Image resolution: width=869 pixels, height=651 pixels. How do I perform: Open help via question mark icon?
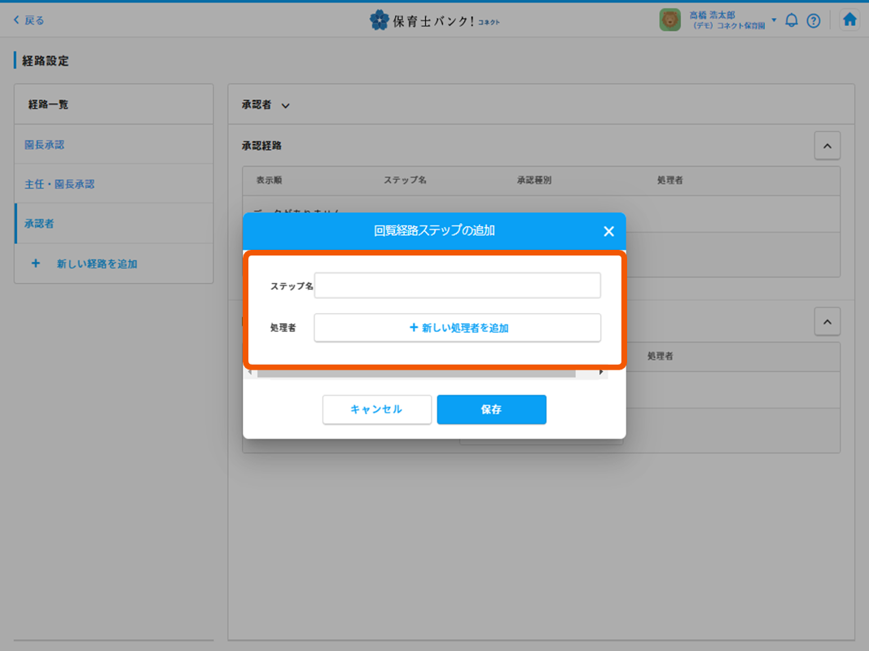pyautogui.click(x=813, y=20)
